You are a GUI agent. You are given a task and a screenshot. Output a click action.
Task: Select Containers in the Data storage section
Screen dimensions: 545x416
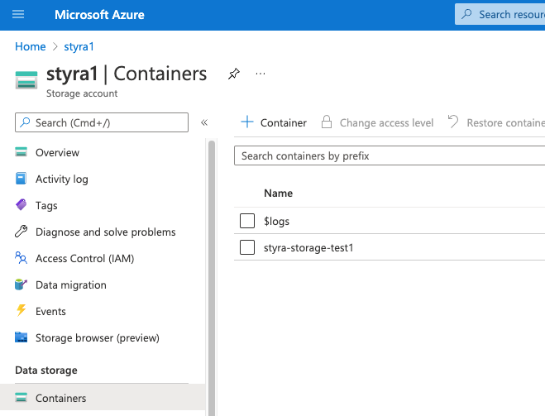(103, 397)
